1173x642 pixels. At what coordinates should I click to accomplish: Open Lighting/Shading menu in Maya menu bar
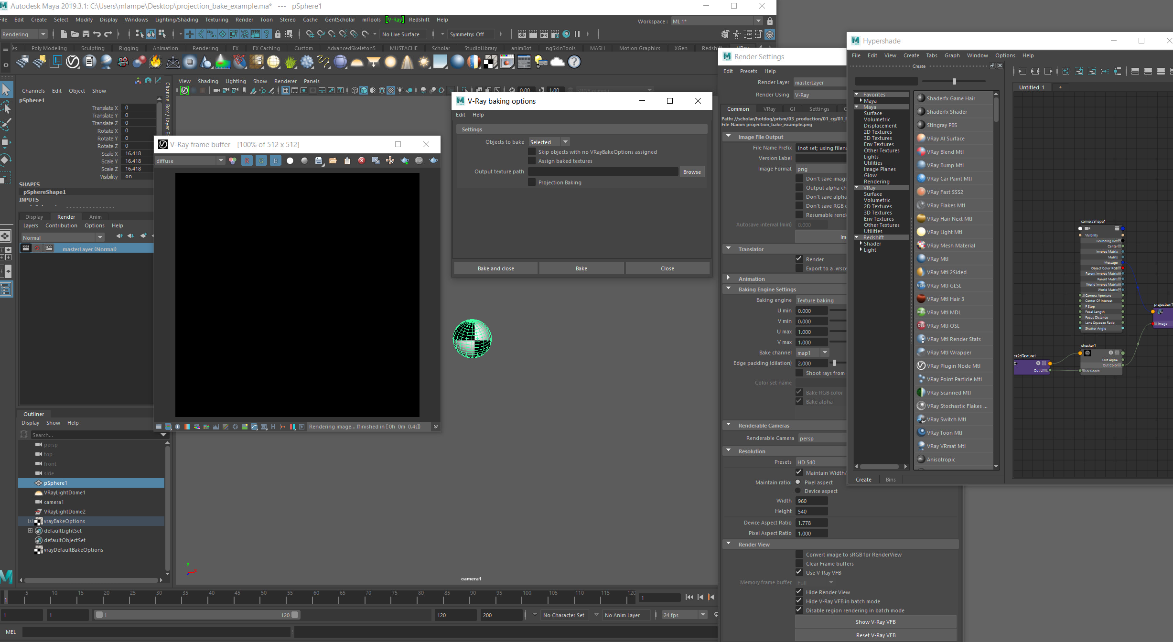[x=176, y=20]
